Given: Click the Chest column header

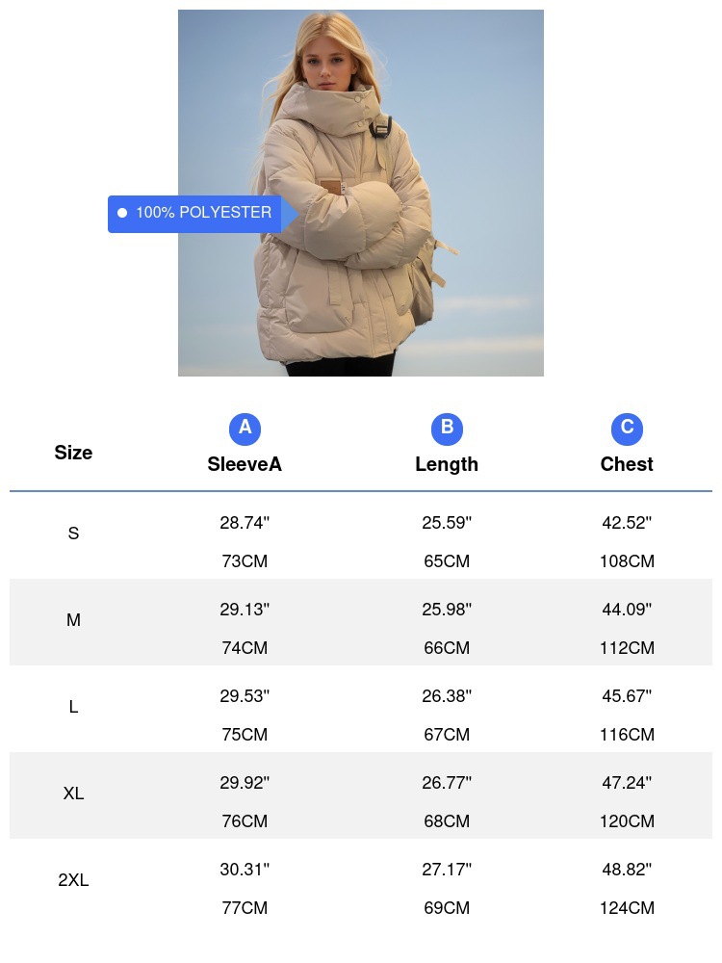Looking at the screenshot, I should 627,464.
